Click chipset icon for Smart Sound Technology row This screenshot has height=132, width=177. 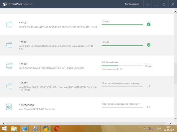(9, 66)
